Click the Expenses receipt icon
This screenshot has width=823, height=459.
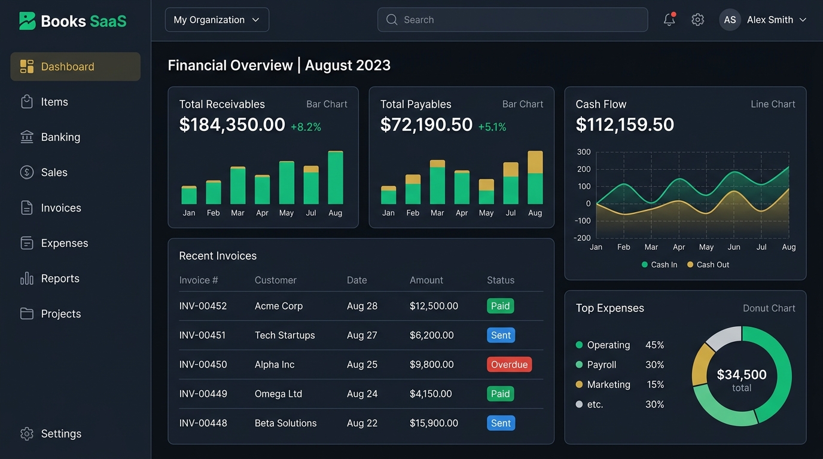click(27, 243)
